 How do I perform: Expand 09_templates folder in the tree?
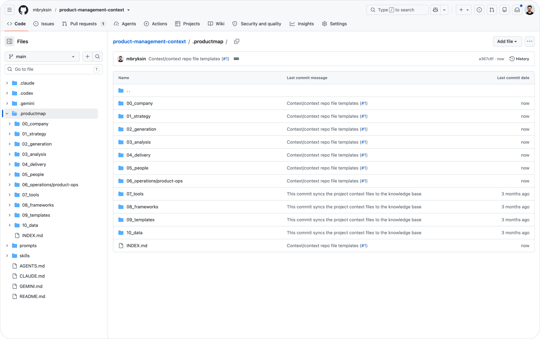coord(10,215)
